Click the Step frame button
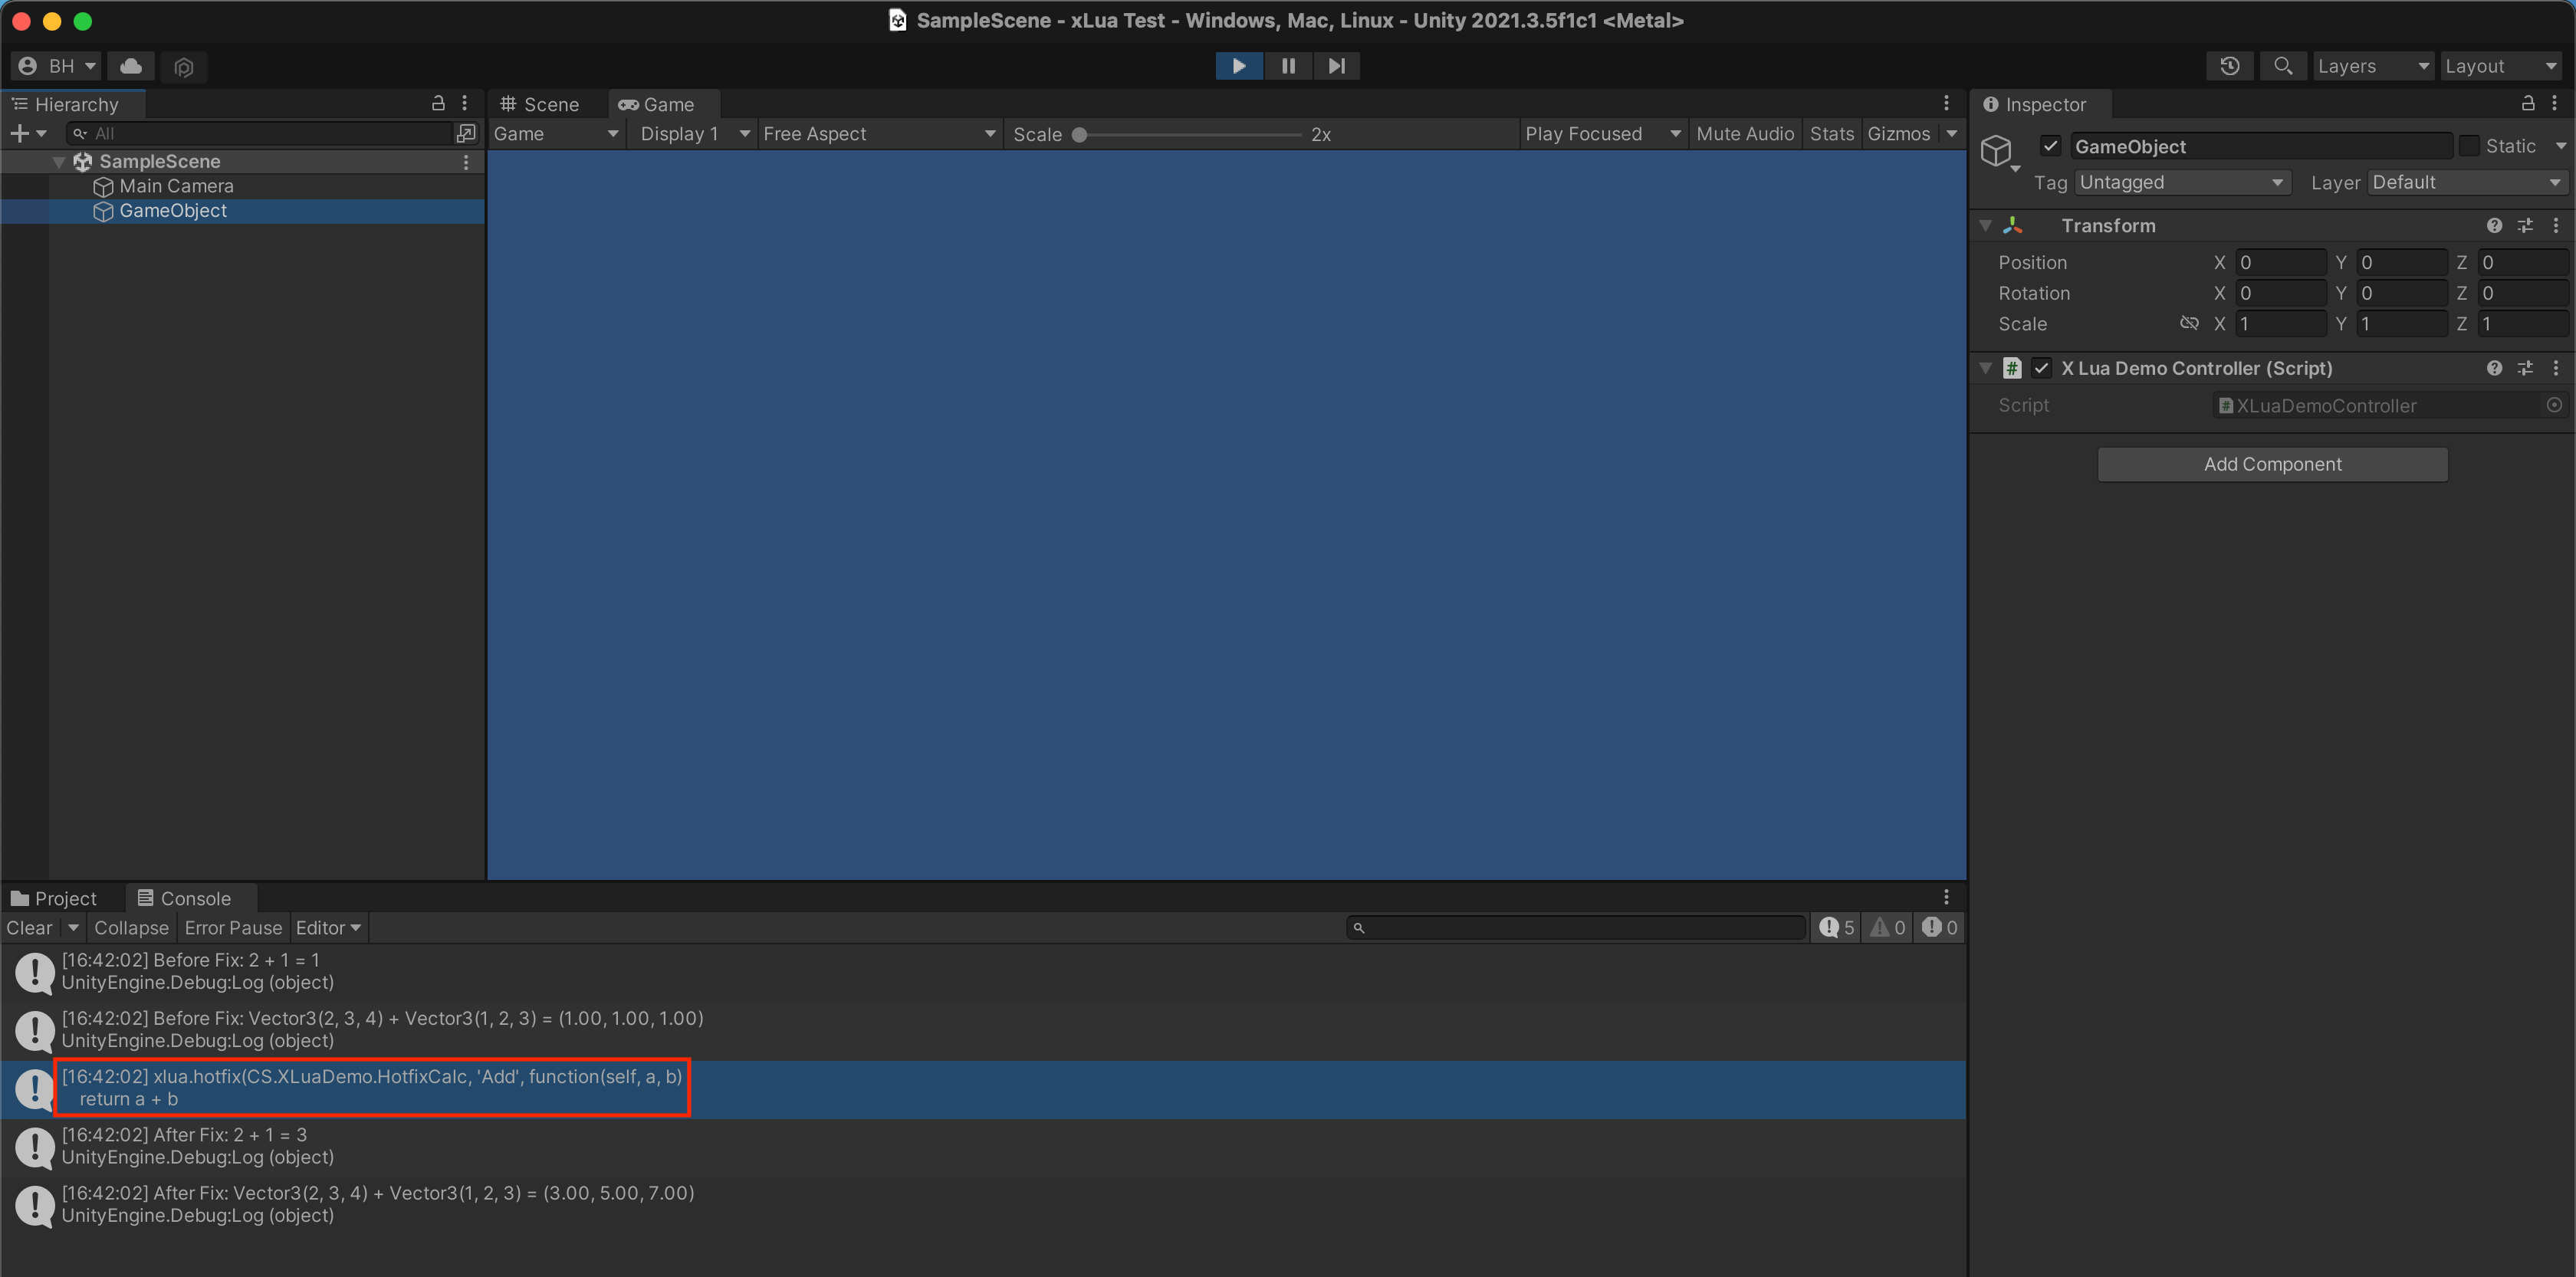The width and height of the screenshot is (2576, 1277). coord(1336,66)
